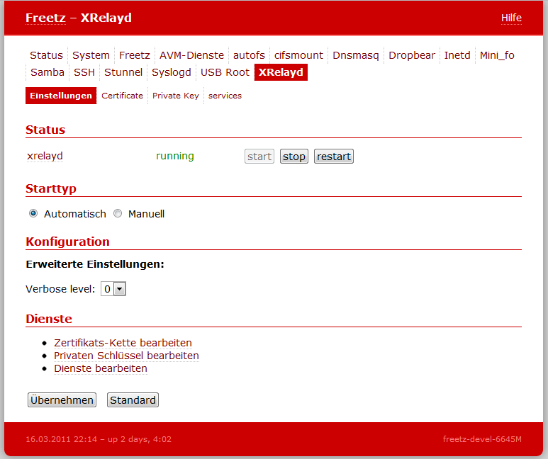Viewport: 548px width, 459px height.
Task: Switch to the Private Key sub-tab
Action: [175, 96]
